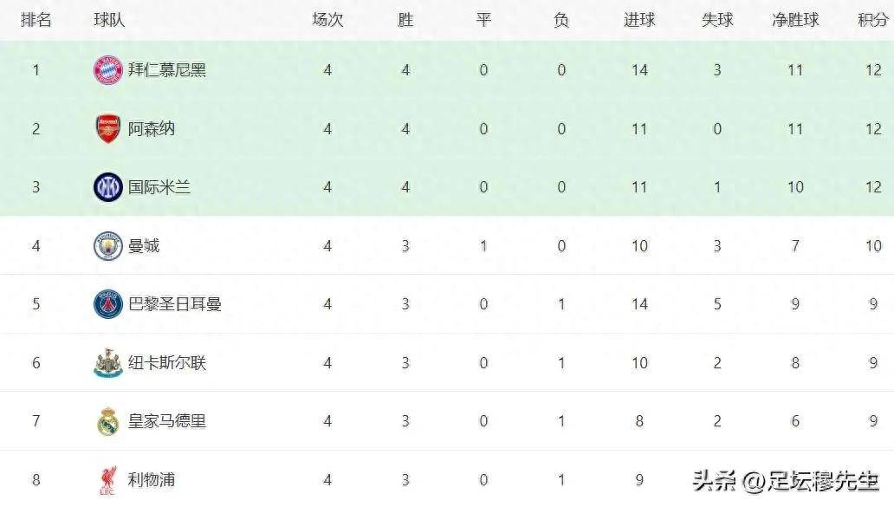Click the 头条 @足坛穆先生 watermark
This screenshot has width=894, height=507.
pyautogui.click(x=786, y=480)
